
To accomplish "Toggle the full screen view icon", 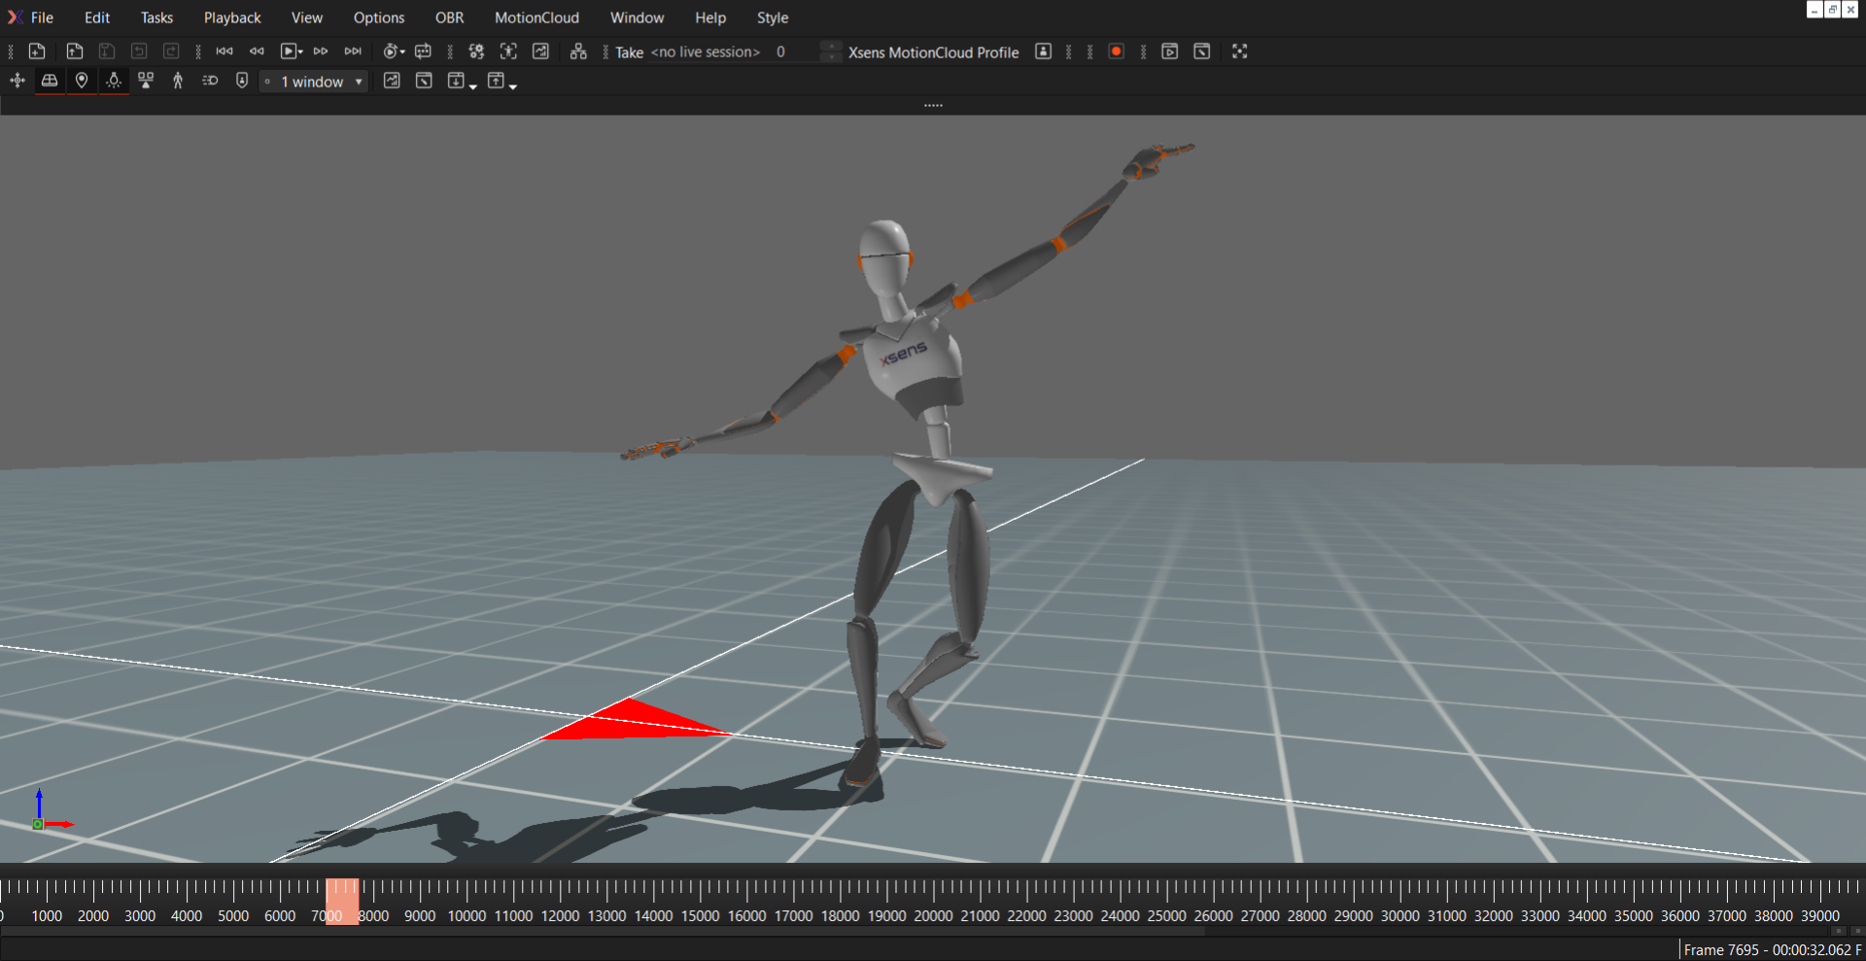I will point(1239,51).
